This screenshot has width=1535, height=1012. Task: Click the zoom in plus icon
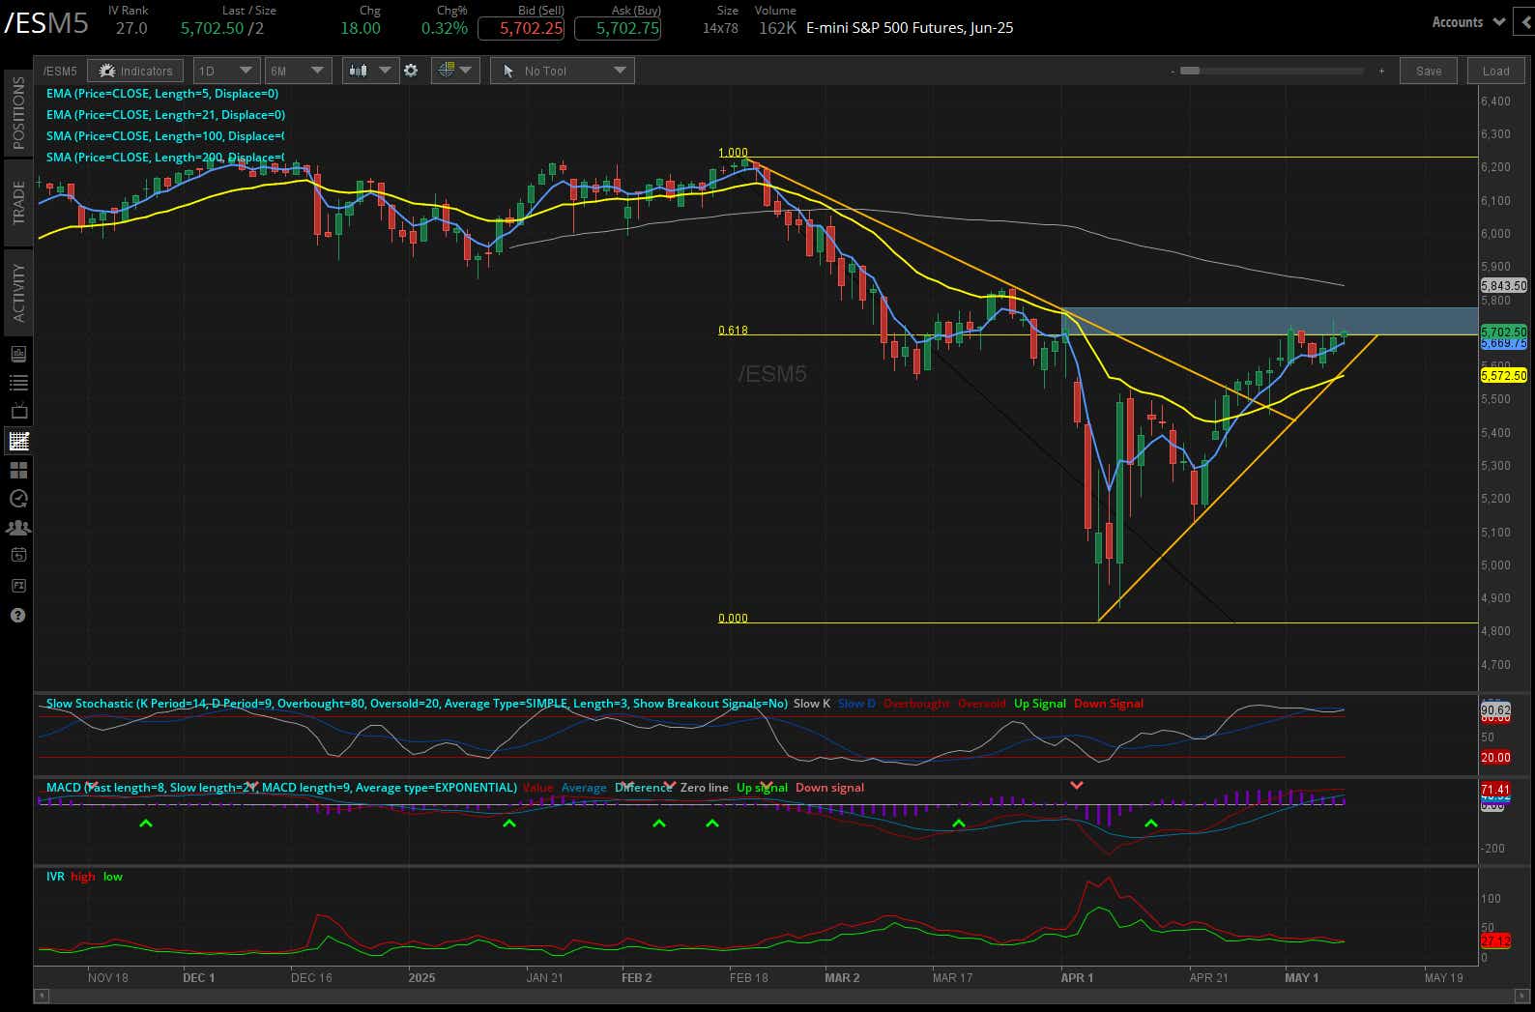click(1381, 72)
